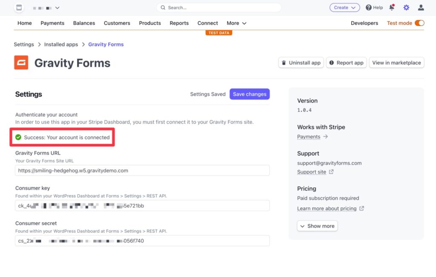Open Stripe notifications bell

tap(391, 7)
